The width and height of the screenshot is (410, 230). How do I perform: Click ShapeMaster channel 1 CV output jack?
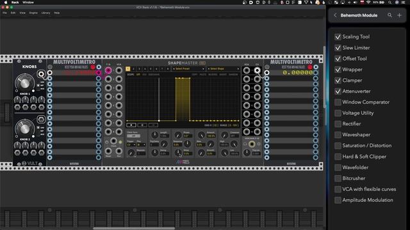tap(257, 70)
